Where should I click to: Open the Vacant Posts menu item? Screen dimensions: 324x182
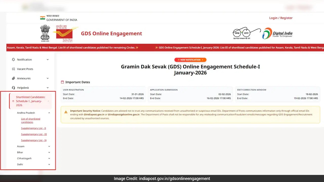click(30, 69)
